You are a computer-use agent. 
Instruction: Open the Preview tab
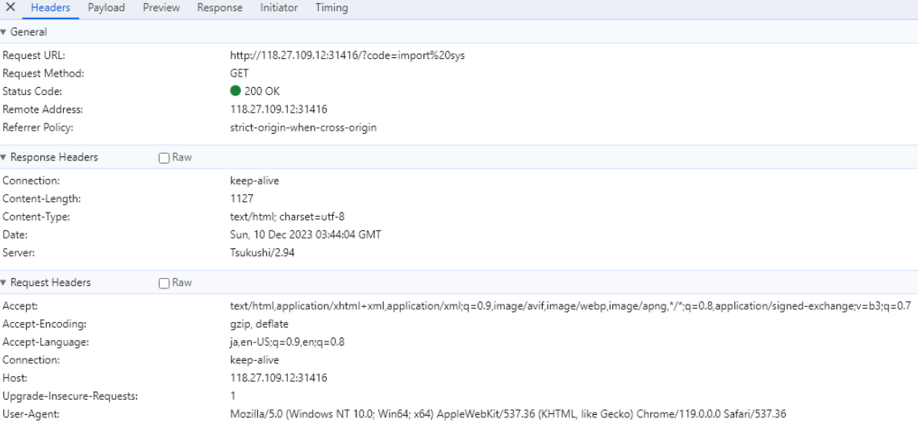coord(161,8)
